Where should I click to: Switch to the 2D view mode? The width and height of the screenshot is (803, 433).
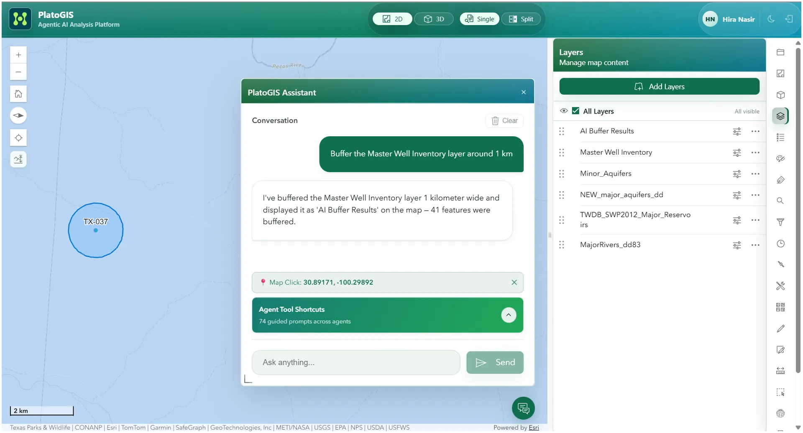tap(392, 19)
